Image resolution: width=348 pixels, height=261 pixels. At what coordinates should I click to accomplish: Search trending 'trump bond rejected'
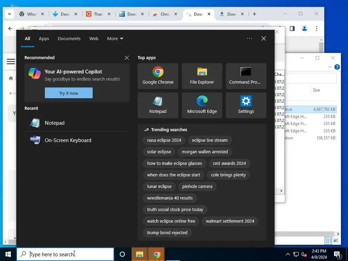167,232
